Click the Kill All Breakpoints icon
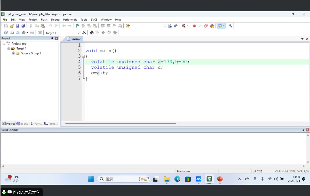 pyautogui.click(x=212, y=26)
